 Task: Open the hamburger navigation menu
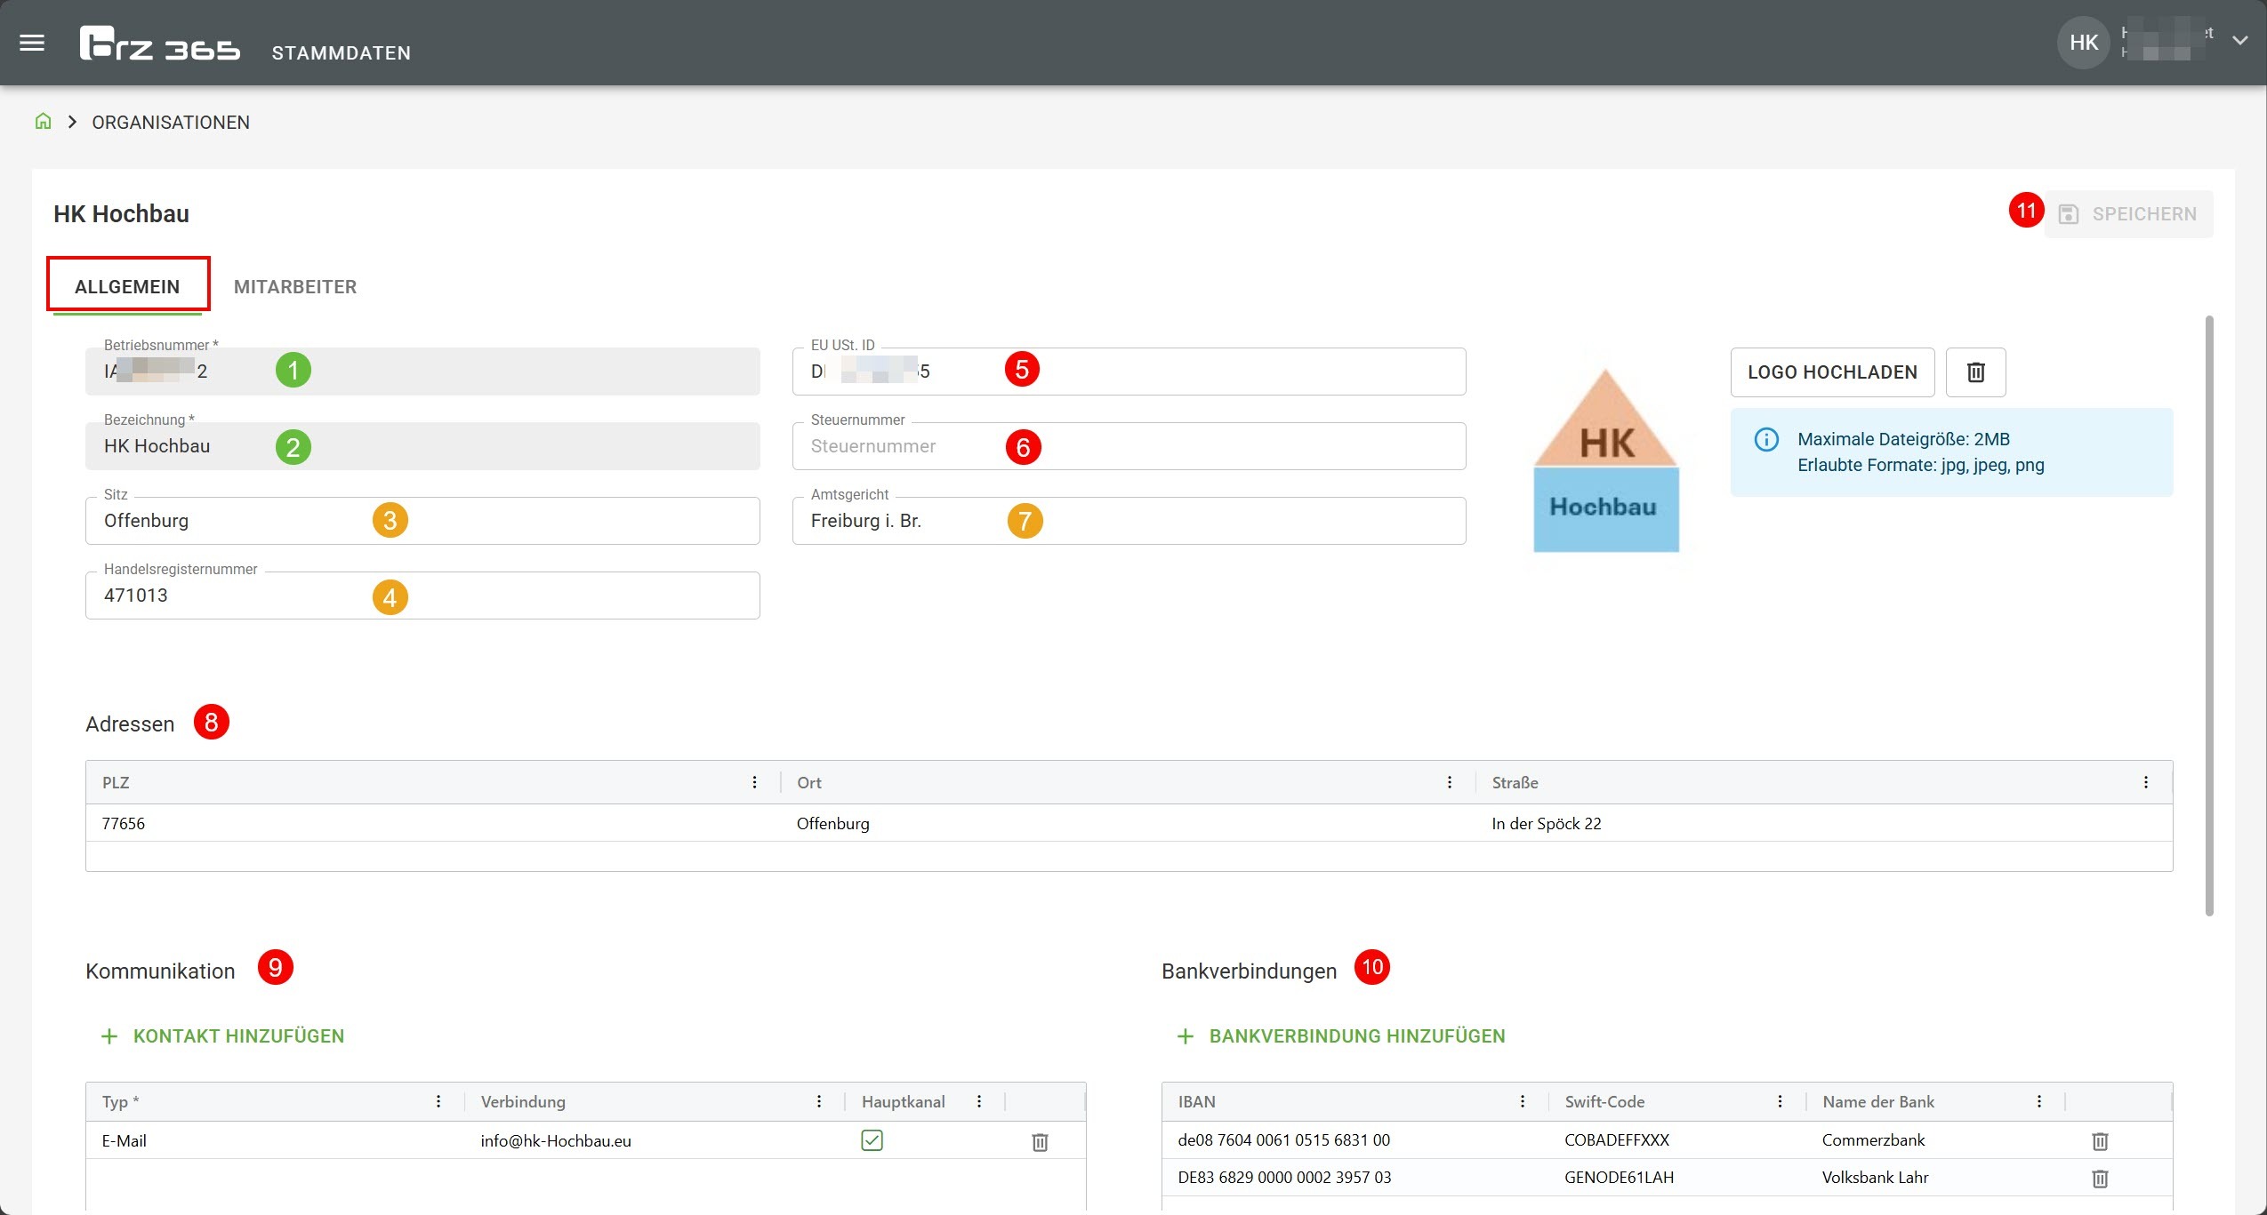pos(32,43)
